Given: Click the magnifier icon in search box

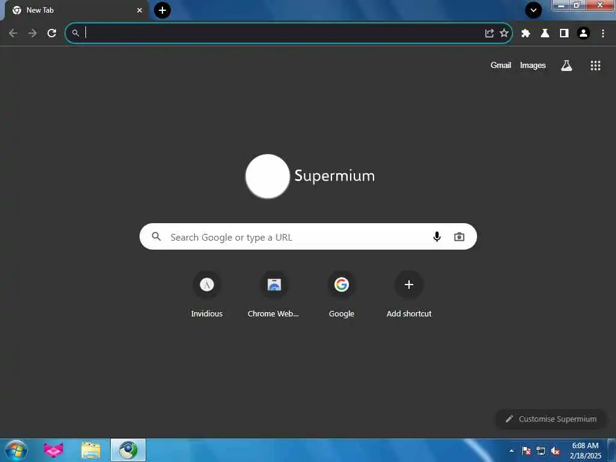Looking at the screenshot, I should (x=156, y=236).
